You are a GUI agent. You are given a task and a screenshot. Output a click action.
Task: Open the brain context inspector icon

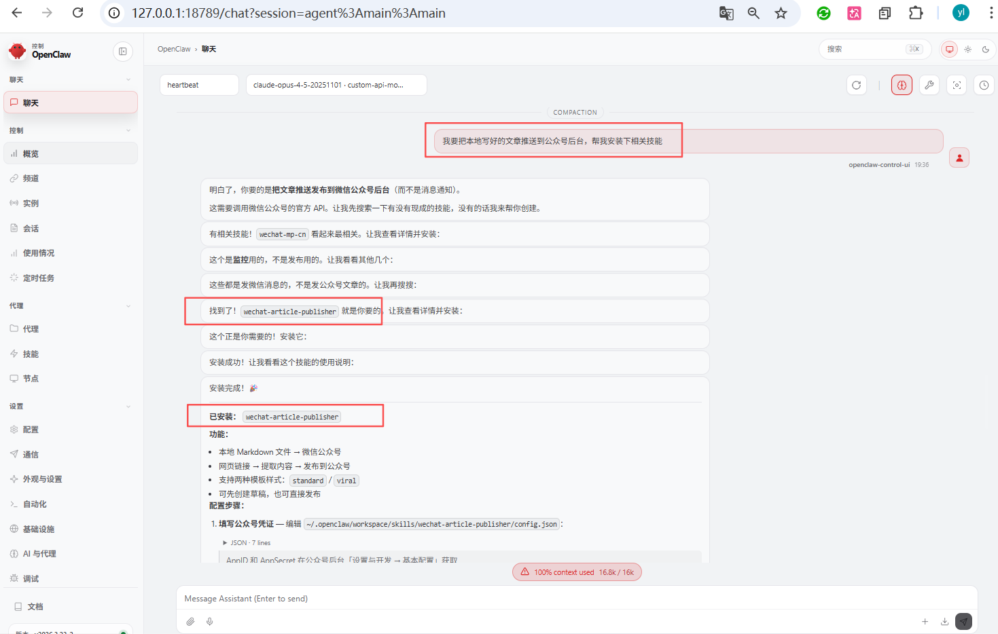click(x=902, y=85)
